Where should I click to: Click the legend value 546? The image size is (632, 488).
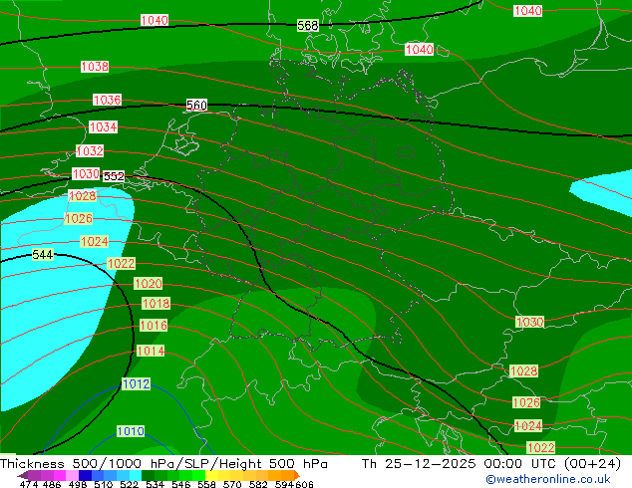pyautogui.click(x=180, y=484)
